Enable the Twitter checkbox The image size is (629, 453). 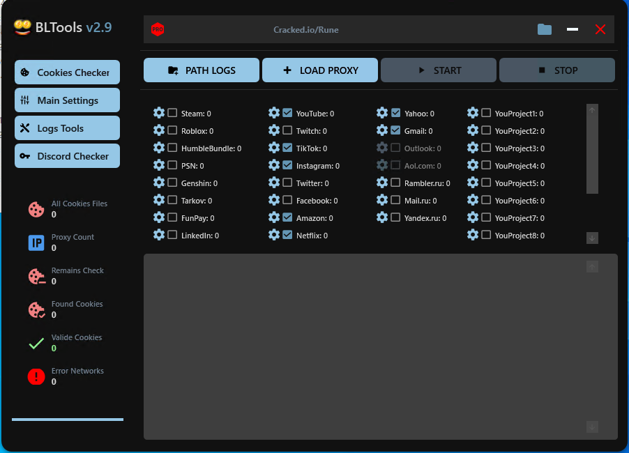point(287,183)
